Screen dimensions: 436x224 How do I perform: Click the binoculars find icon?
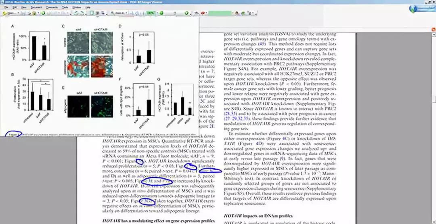(x=237, y=13)
